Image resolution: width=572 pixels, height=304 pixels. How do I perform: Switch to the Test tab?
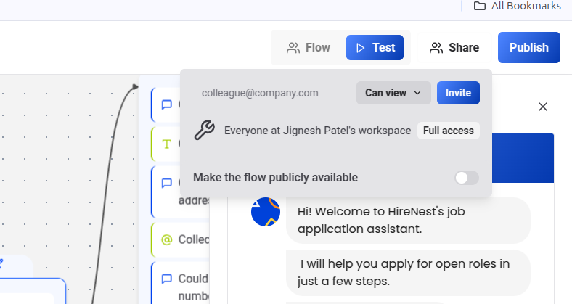pos(375,48)
